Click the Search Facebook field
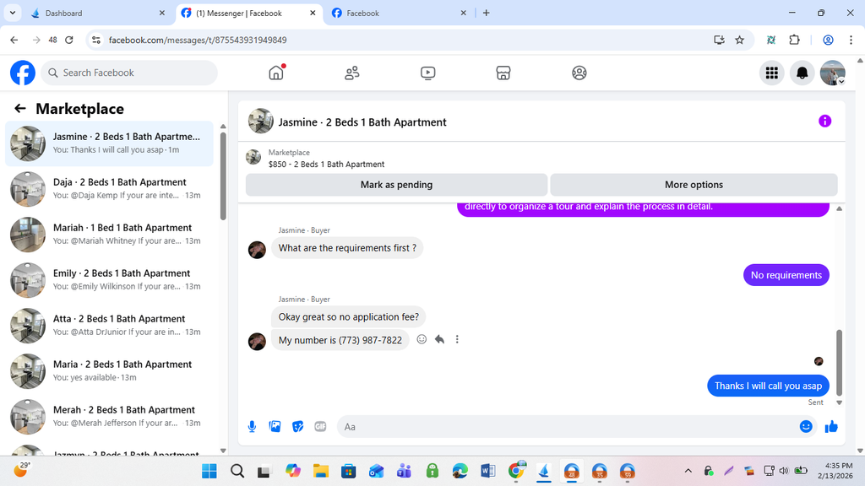 coord(129,73)
